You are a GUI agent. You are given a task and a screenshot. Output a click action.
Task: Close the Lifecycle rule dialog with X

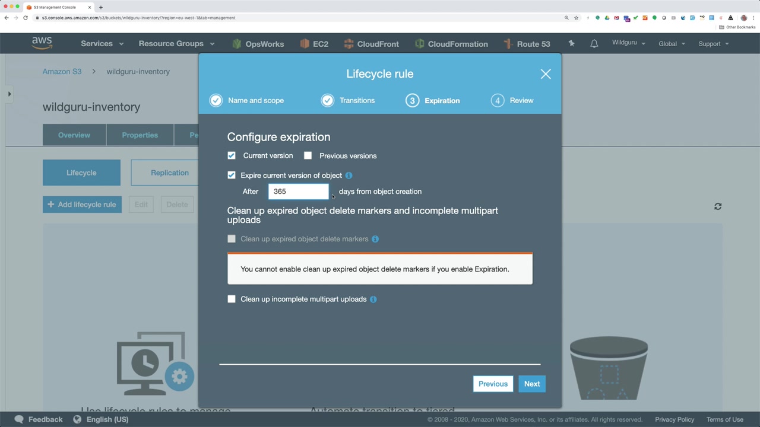click(546, 74)
